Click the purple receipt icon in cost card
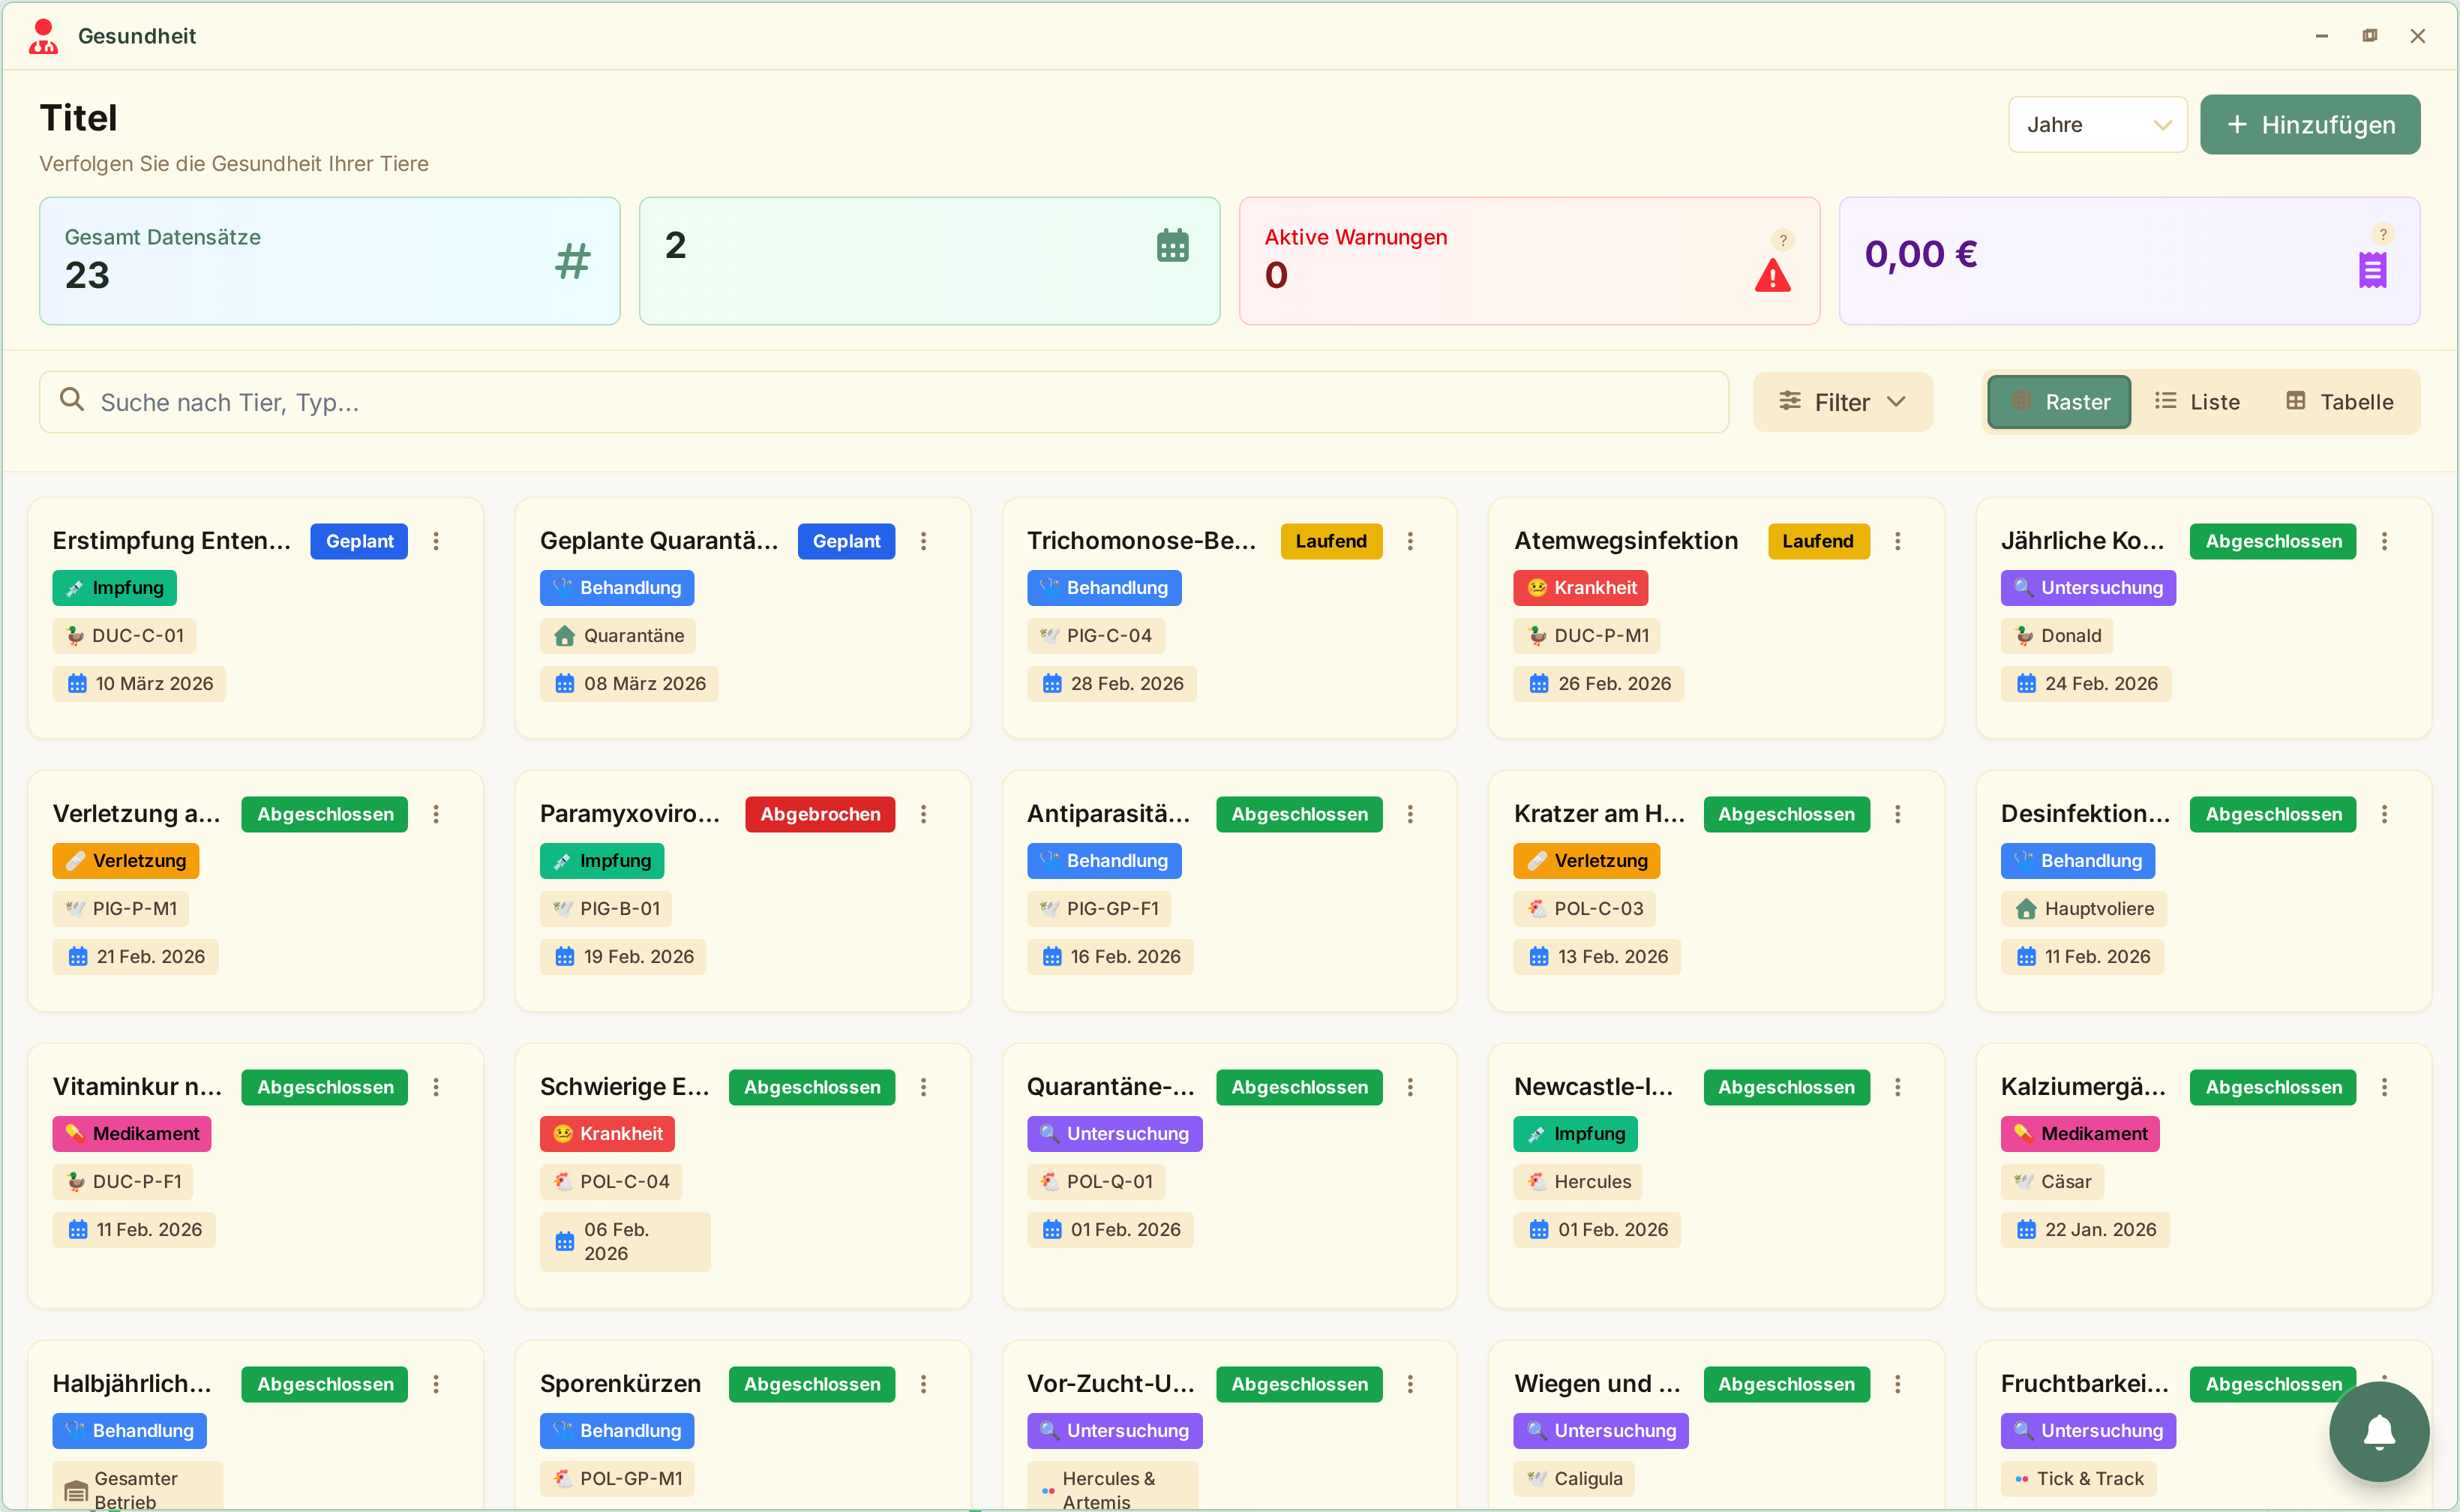Image resolution: width=2460 pixels, height=1512 pixels. (x=2372, y=270)
